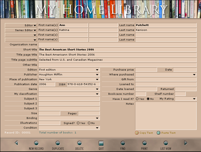Open the Series Editor role dropdown
This screenshot has height=152, width=201.
pyautogui.click(x=21, y=30)
